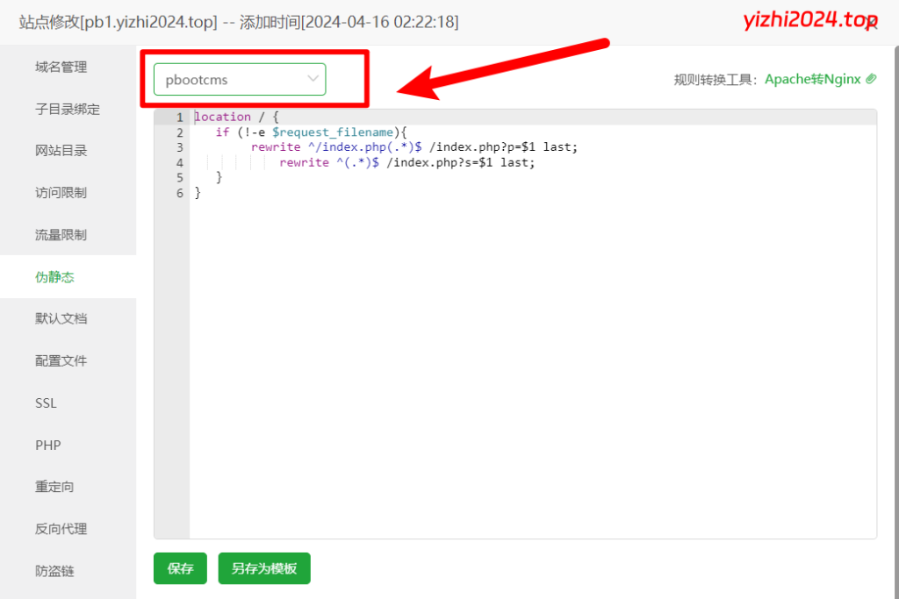This screenshot has height=599, width=899.
Task: Click the Apache转Nginx conversion link
Action: point(813,79)
